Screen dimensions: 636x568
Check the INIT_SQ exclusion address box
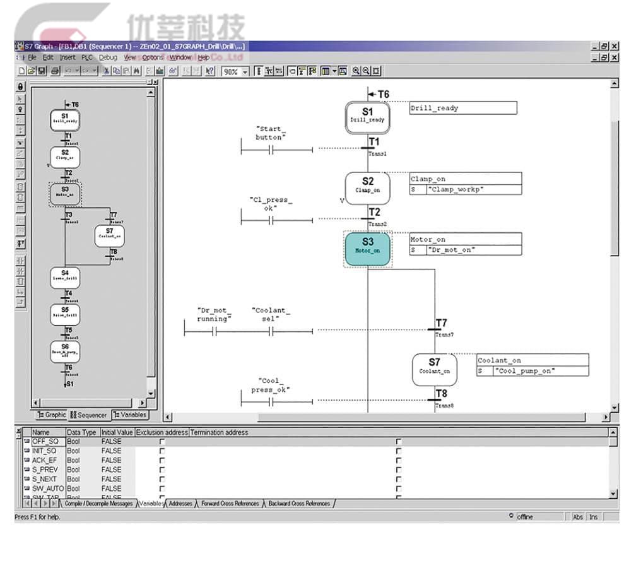click(x=162, y=451)
